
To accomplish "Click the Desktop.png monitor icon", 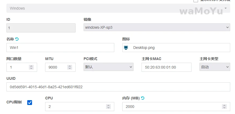I will click(x=126, y=48).
